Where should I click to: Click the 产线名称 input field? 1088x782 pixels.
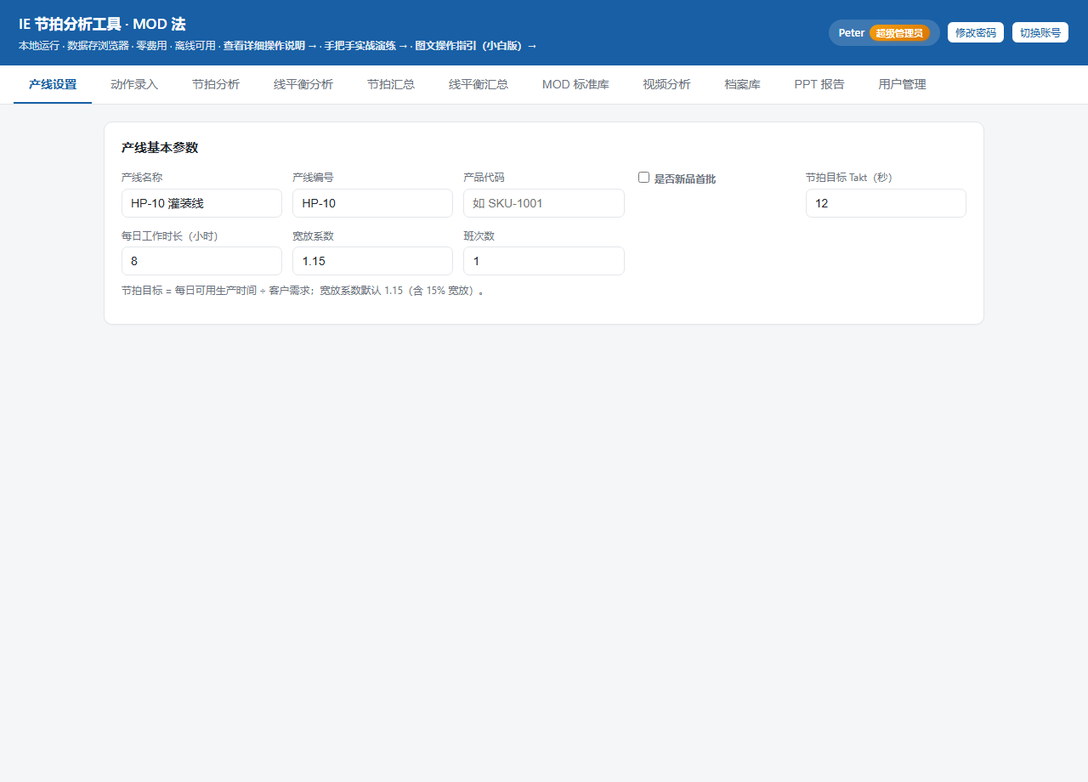(x=201, y=203)
